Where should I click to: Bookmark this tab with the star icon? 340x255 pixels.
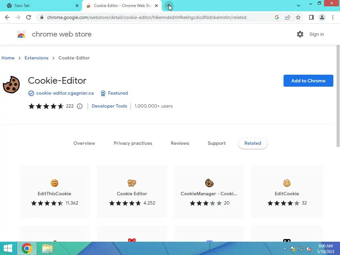point(298,17)
